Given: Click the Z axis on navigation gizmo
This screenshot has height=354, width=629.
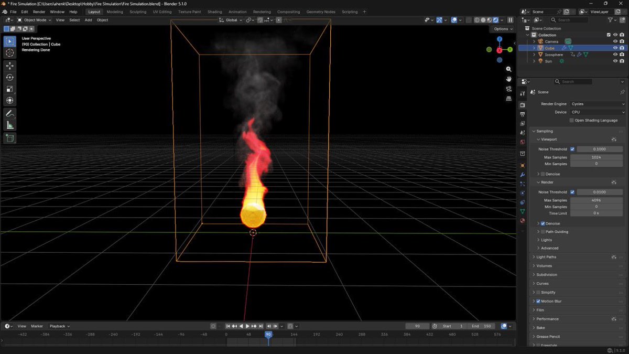Looking at the screenshot, I should pyautogui.click(x=500, y=39).
